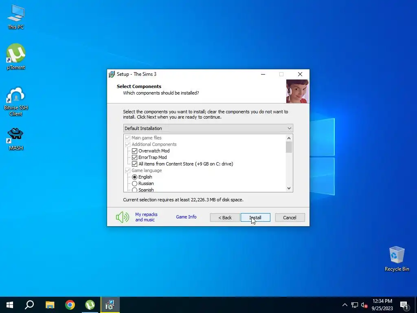Switch to µTorrent in taskbar

click(x=90, y=305)
